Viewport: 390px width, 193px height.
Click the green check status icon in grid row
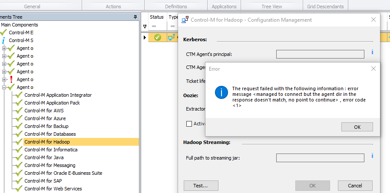pyautogui.click(x=158, y=37)
